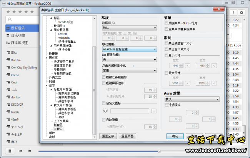Collapse 标签 tree node
250x158 pixels.
coord(51,18)
